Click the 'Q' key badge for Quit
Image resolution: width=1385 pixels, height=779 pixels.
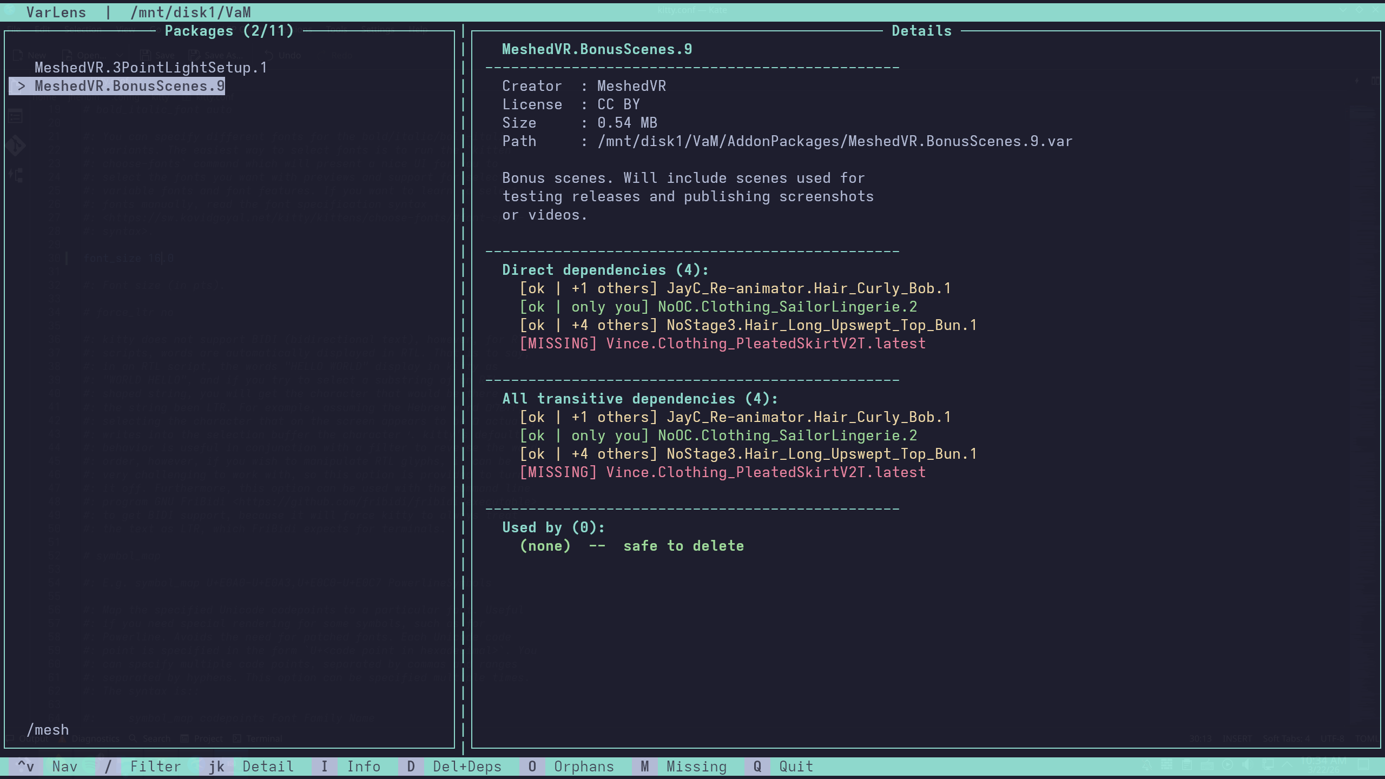[757, 767]
